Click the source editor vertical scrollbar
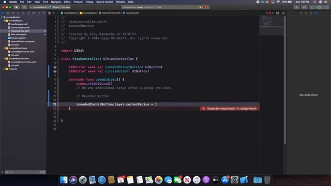Image resolution: width=331 pixels, height=186 pixels. tap(285, 80)
